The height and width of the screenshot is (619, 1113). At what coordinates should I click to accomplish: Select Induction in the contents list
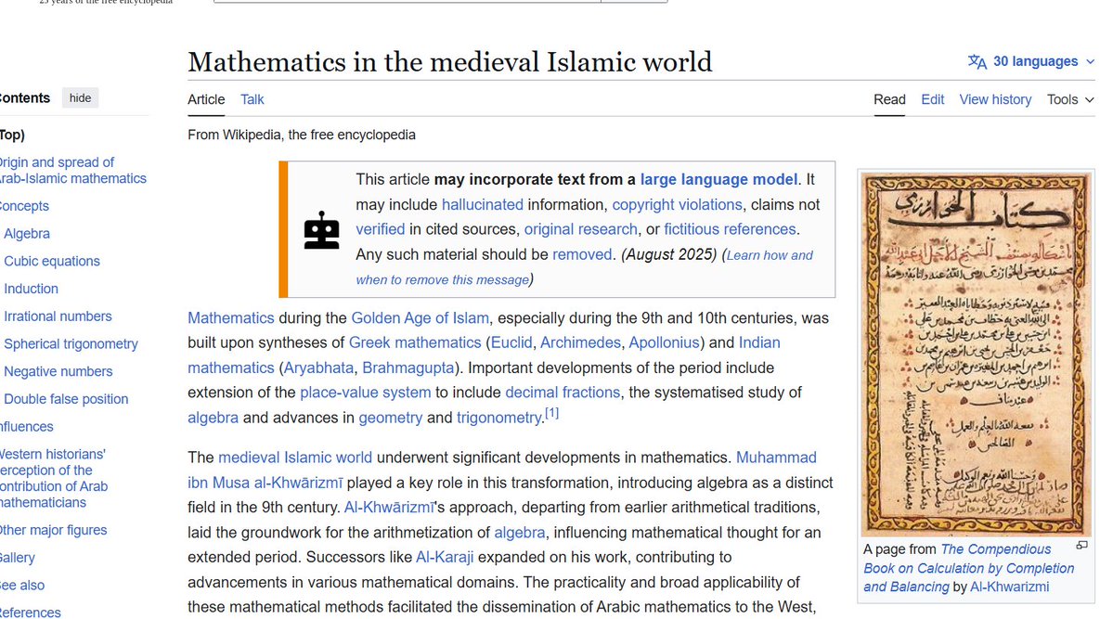[x=32, y=289]
